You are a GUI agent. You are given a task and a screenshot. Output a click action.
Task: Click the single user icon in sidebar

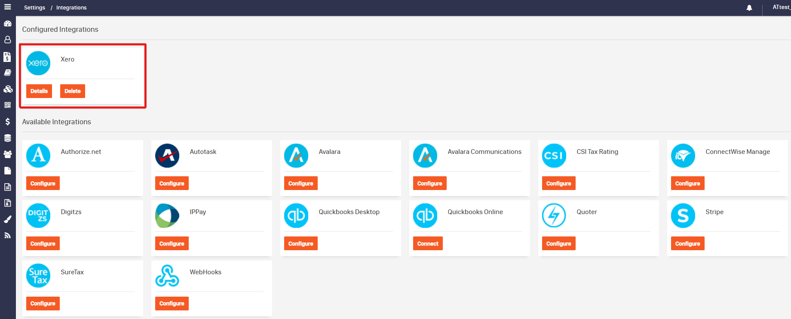point(8,40)
